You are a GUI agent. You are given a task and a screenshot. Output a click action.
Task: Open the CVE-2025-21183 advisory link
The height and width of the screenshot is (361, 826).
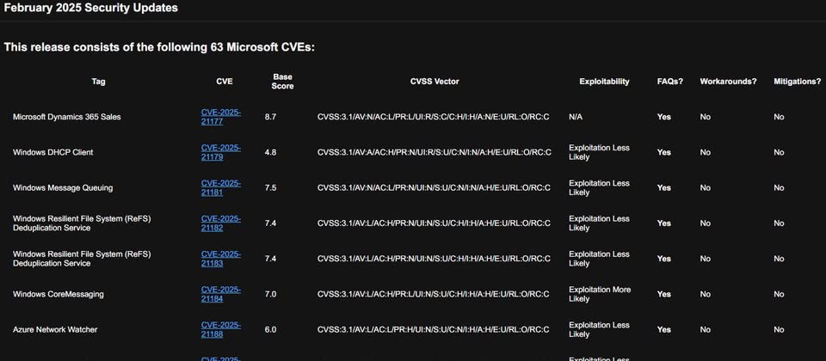coord(220,259)
